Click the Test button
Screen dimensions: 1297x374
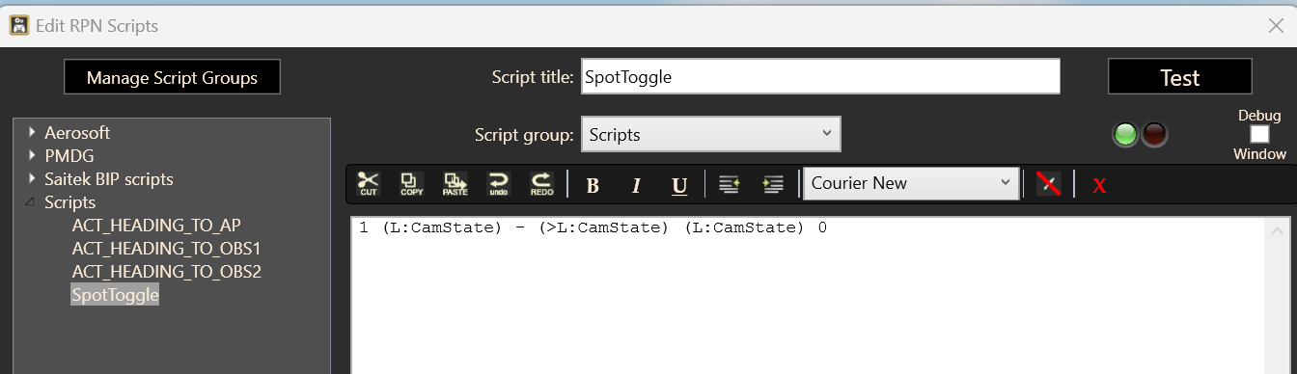point(1179,77)
